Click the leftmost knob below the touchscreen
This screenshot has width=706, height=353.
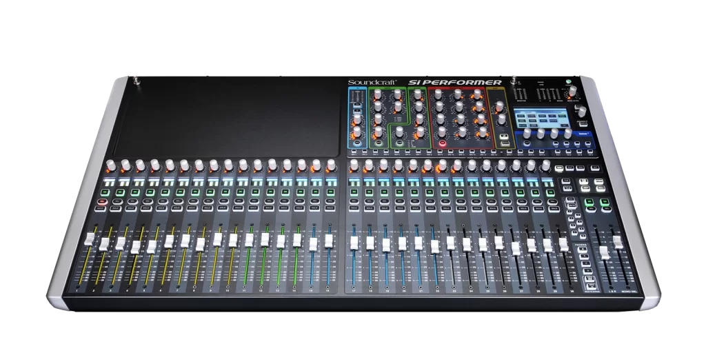point(527,133)
